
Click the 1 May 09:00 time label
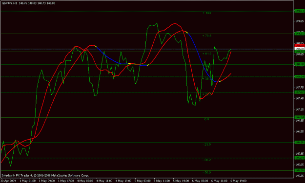point(47,181)
